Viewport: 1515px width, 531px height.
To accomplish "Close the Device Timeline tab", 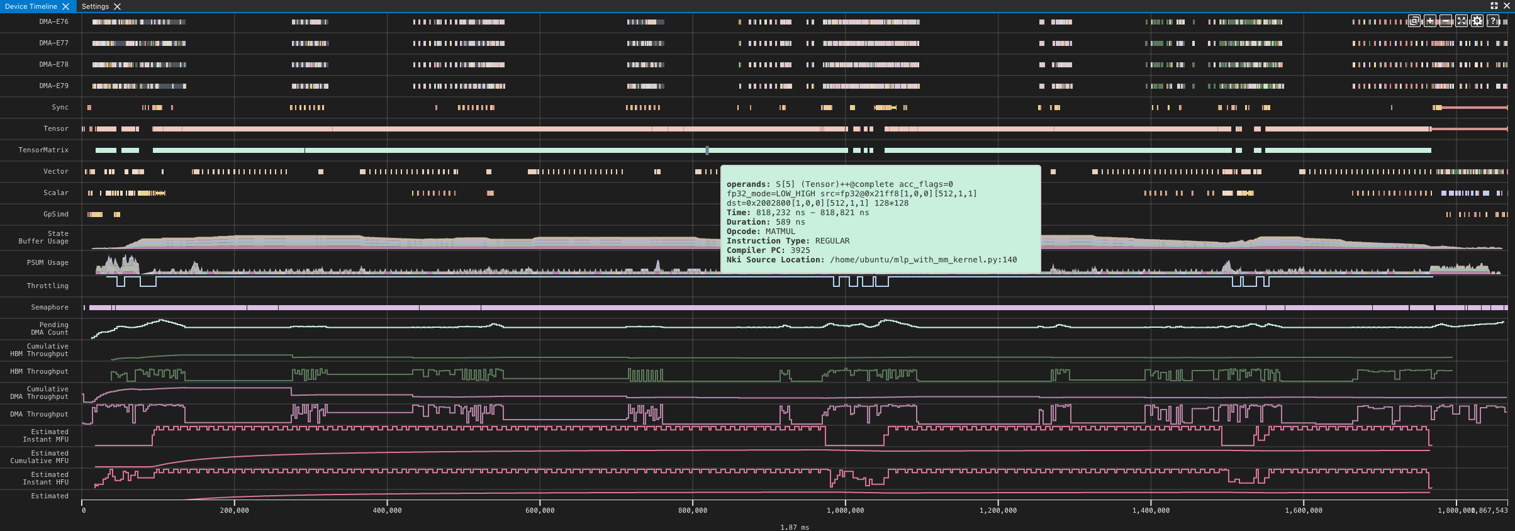I will point(66,6).
